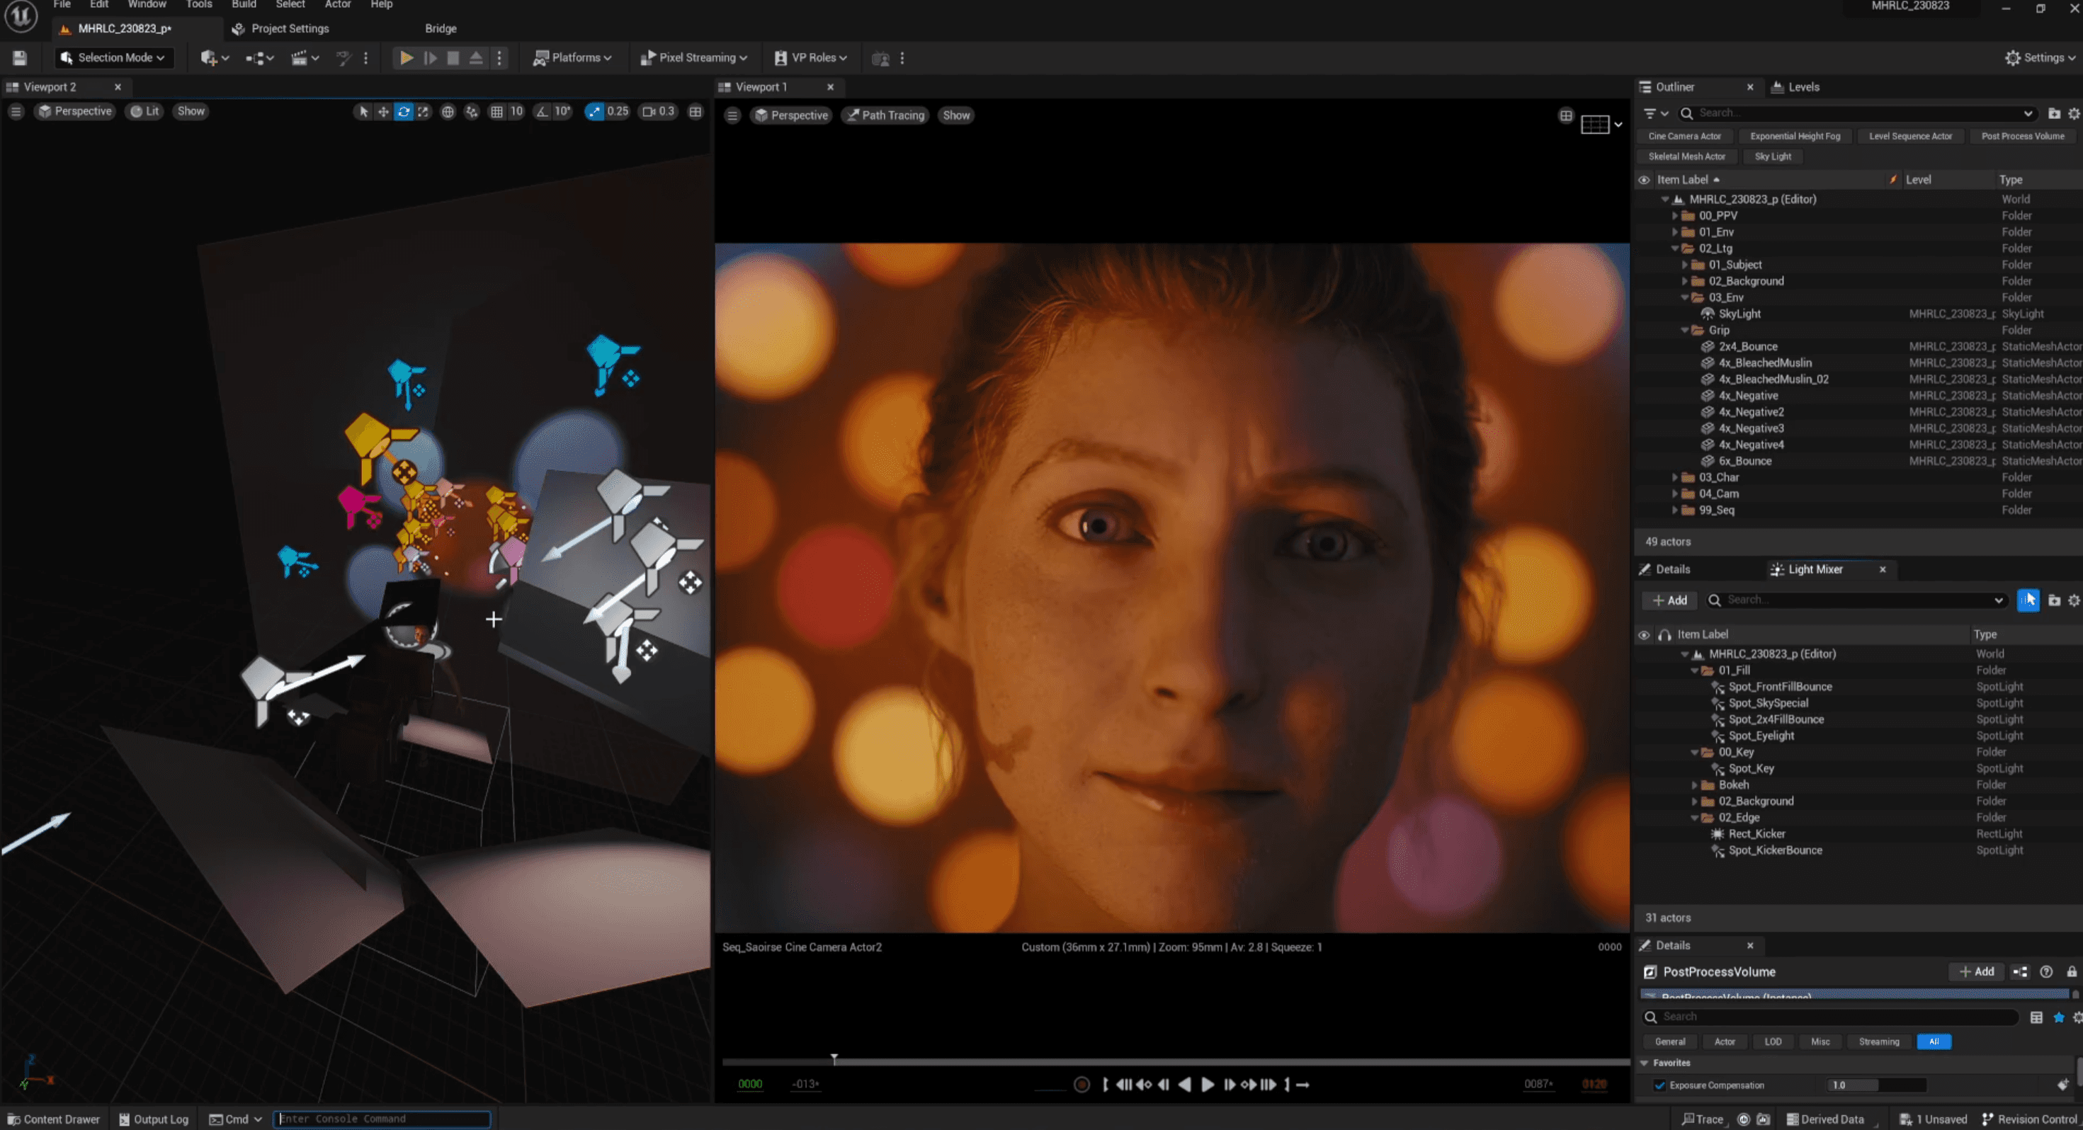Image resolution: width=2083 pixels, height=1130 pixels.
Task: Toggle grid snapping in Viewport 2
Action: 497,112
